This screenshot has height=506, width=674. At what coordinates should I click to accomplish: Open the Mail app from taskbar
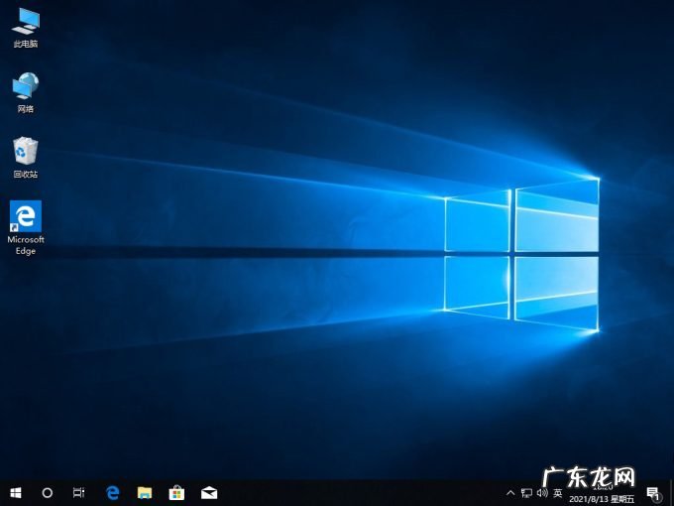(x=209, y=492)
